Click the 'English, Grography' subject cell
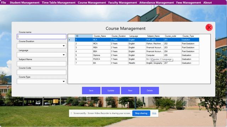 tap(155, 63)
